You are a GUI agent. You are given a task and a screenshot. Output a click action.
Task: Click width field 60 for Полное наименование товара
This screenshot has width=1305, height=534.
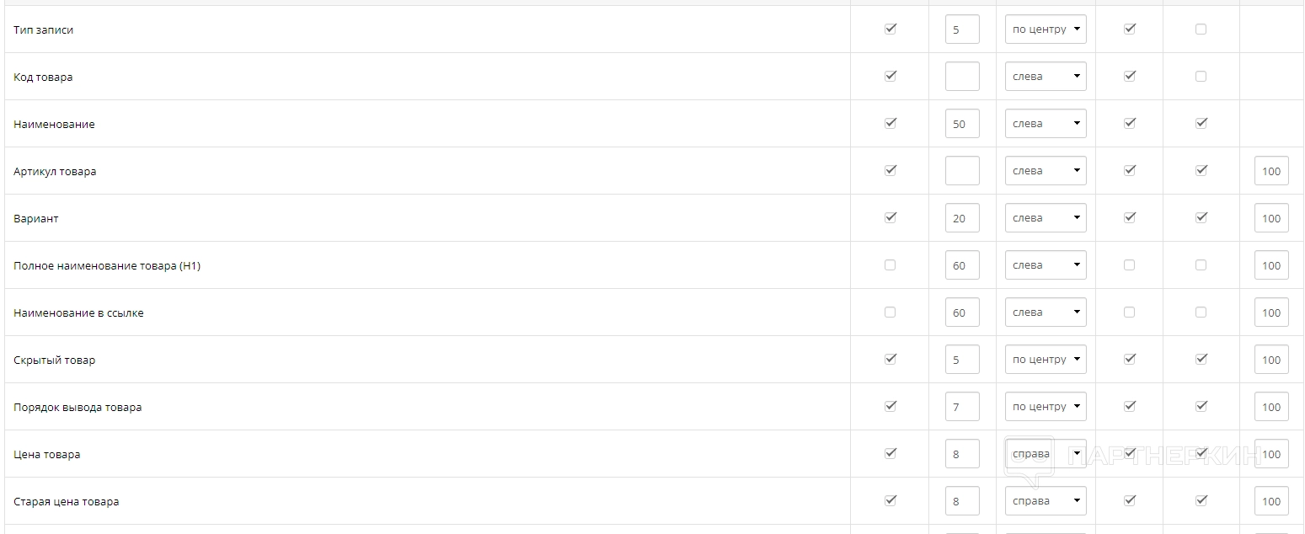(962, 265)
